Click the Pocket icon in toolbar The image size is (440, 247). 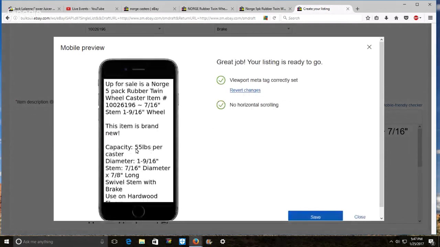[x=406, y=18]
